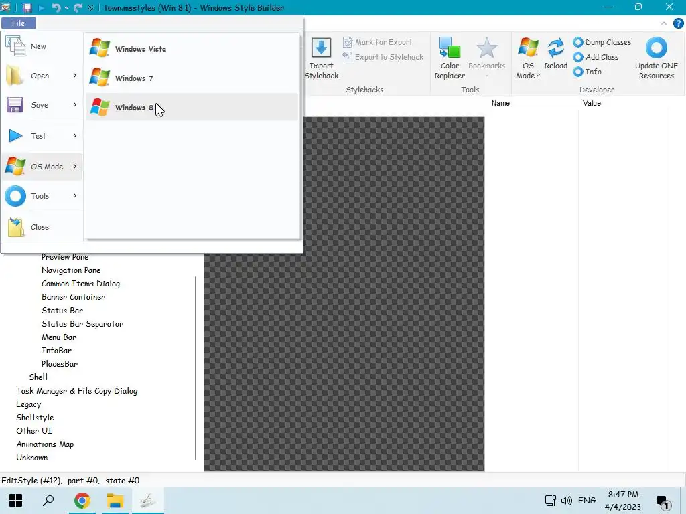Screen dimensions: 686x514
Task: Click the New document icon
Action: [x=15, y=46]
